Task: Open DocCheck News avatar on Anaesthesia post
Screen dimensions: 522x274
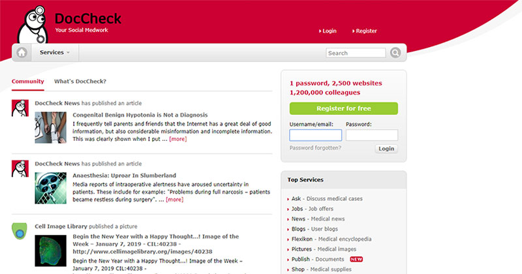Action: pos(20,168)
